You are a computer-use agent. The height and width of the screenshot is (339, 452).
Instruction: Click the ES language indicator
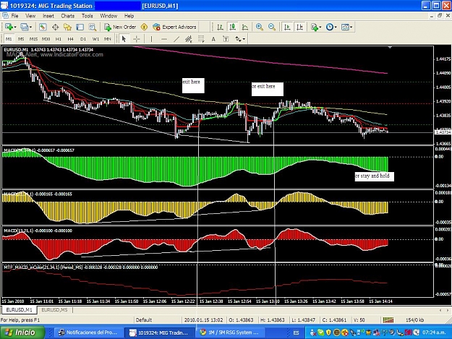(x=296, y=332)
